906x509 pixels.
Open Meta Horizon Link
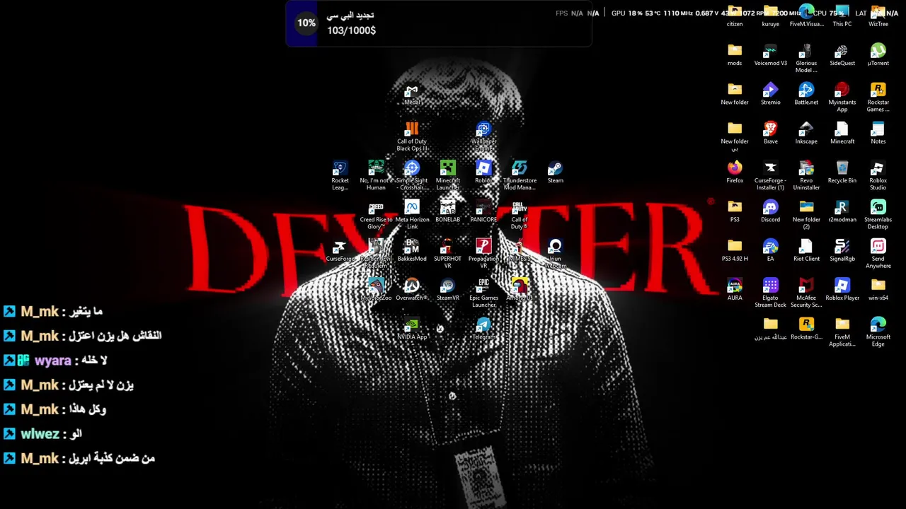click(x=412, y=215)
